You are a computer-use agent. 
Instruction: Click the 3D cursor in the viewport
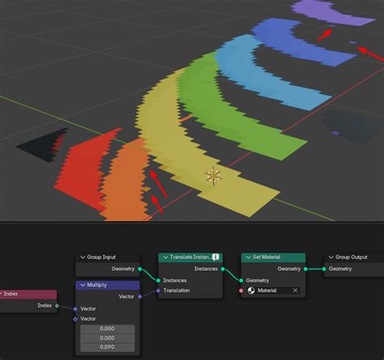tap(213, 176)
